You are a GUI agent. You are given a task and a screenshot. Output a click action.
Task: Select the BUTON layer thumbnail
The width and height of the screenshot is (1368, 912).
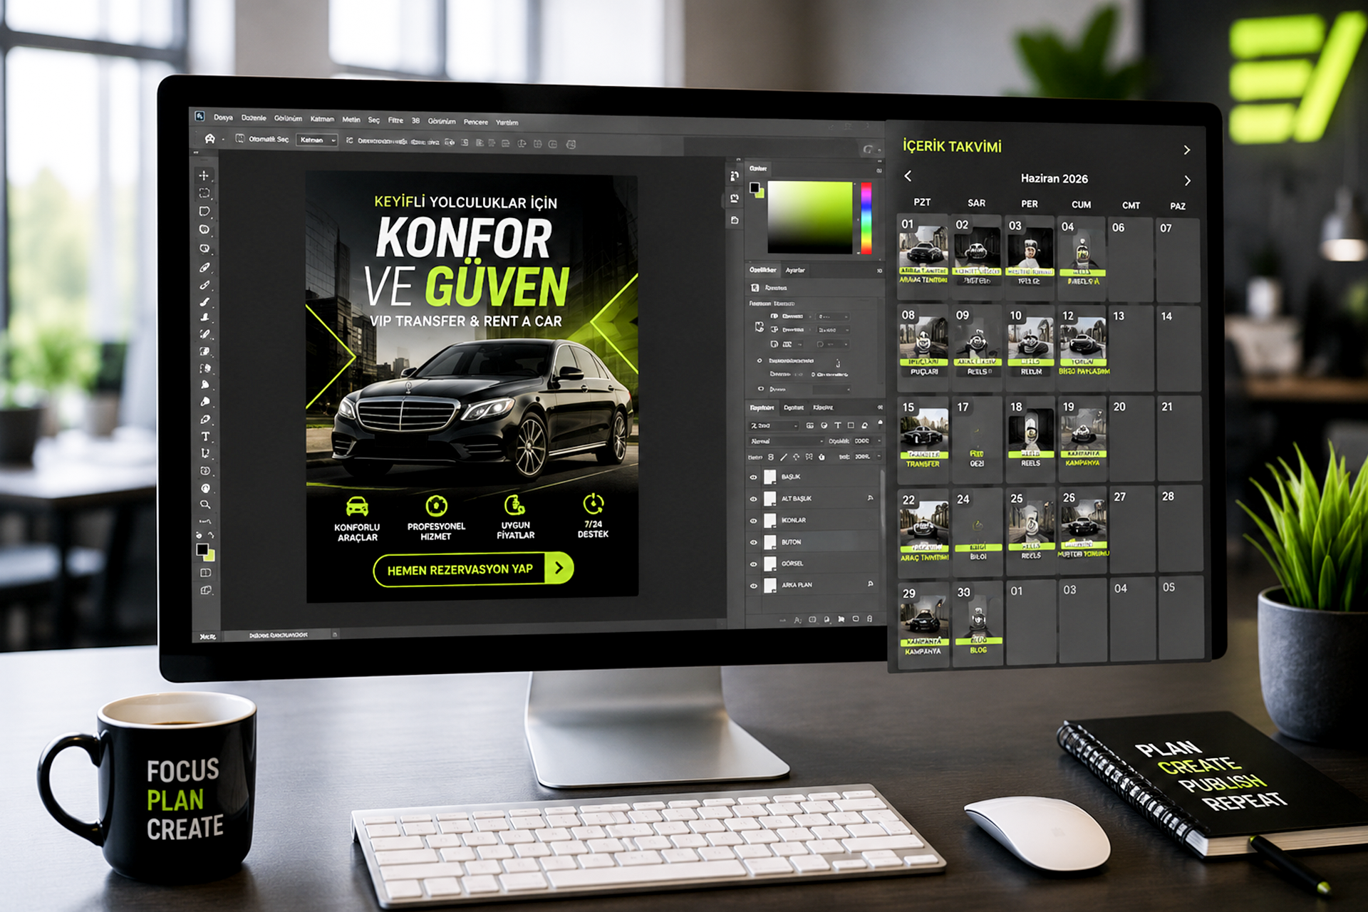point(770,542)
